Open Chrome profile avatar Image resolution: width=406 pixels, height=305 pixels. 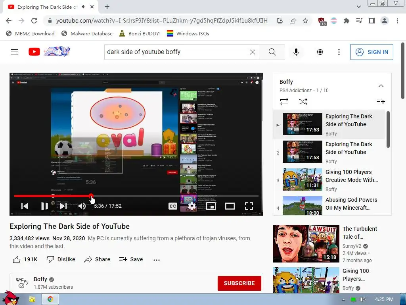[x=385, y=21]
